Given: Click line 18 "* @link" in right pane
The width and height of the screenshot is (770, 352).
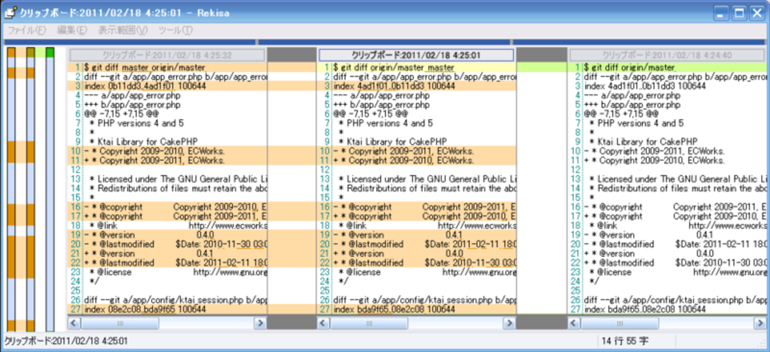Looking at the screenshot, I should pyautogui.click(x=678, y=225).
